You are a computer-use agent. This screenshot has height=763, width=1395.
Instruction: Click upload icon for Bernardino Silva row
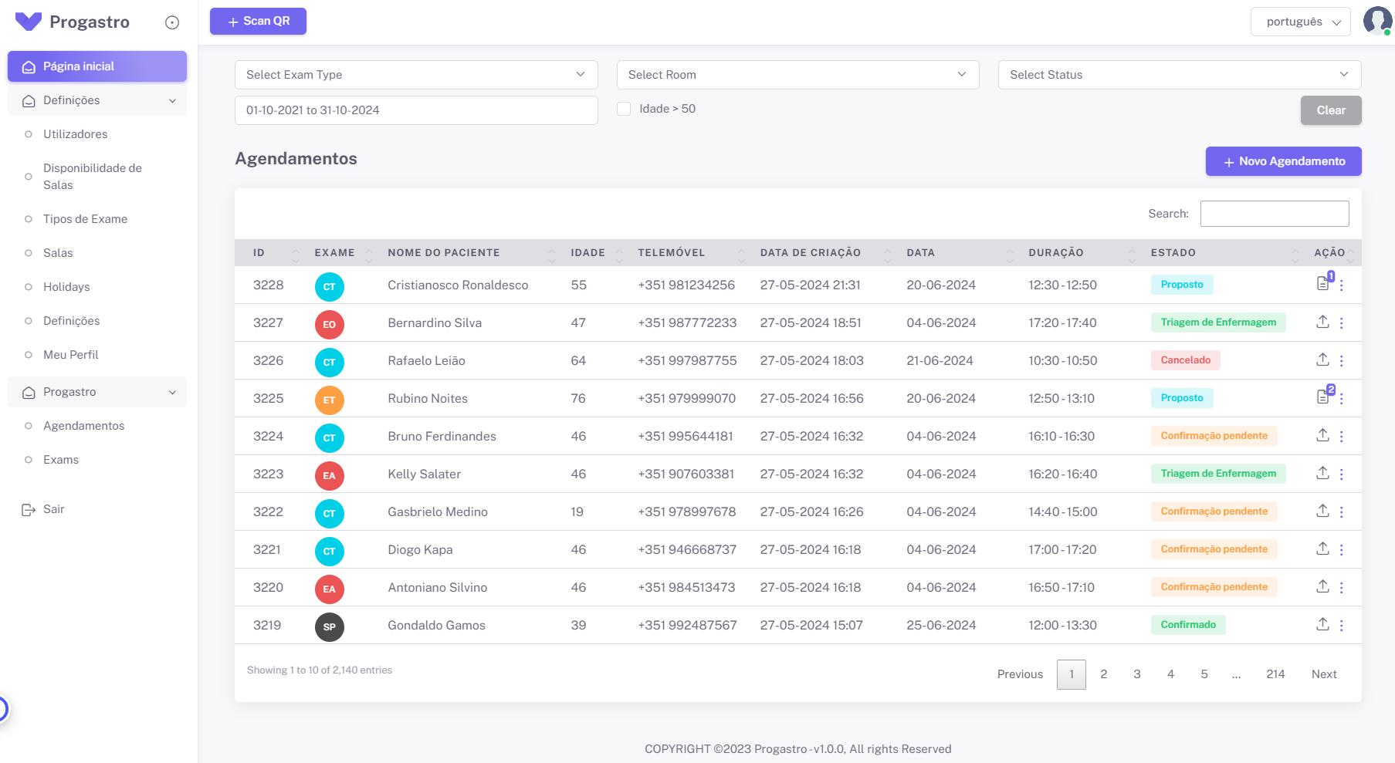[1322, 322]
